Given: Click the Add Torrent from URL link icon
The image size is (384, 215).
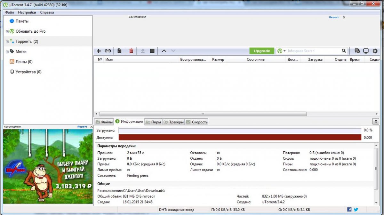Looking at the screenshot, I should (108, 51).
